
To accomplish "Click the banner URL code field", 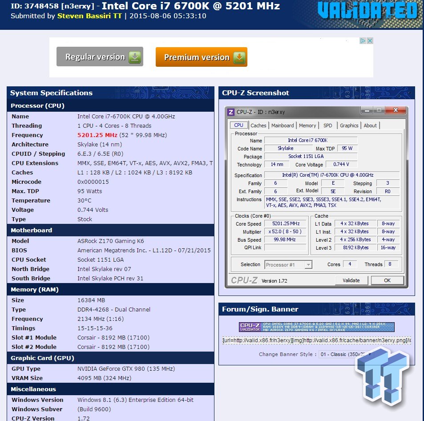I will click(317, 340).
